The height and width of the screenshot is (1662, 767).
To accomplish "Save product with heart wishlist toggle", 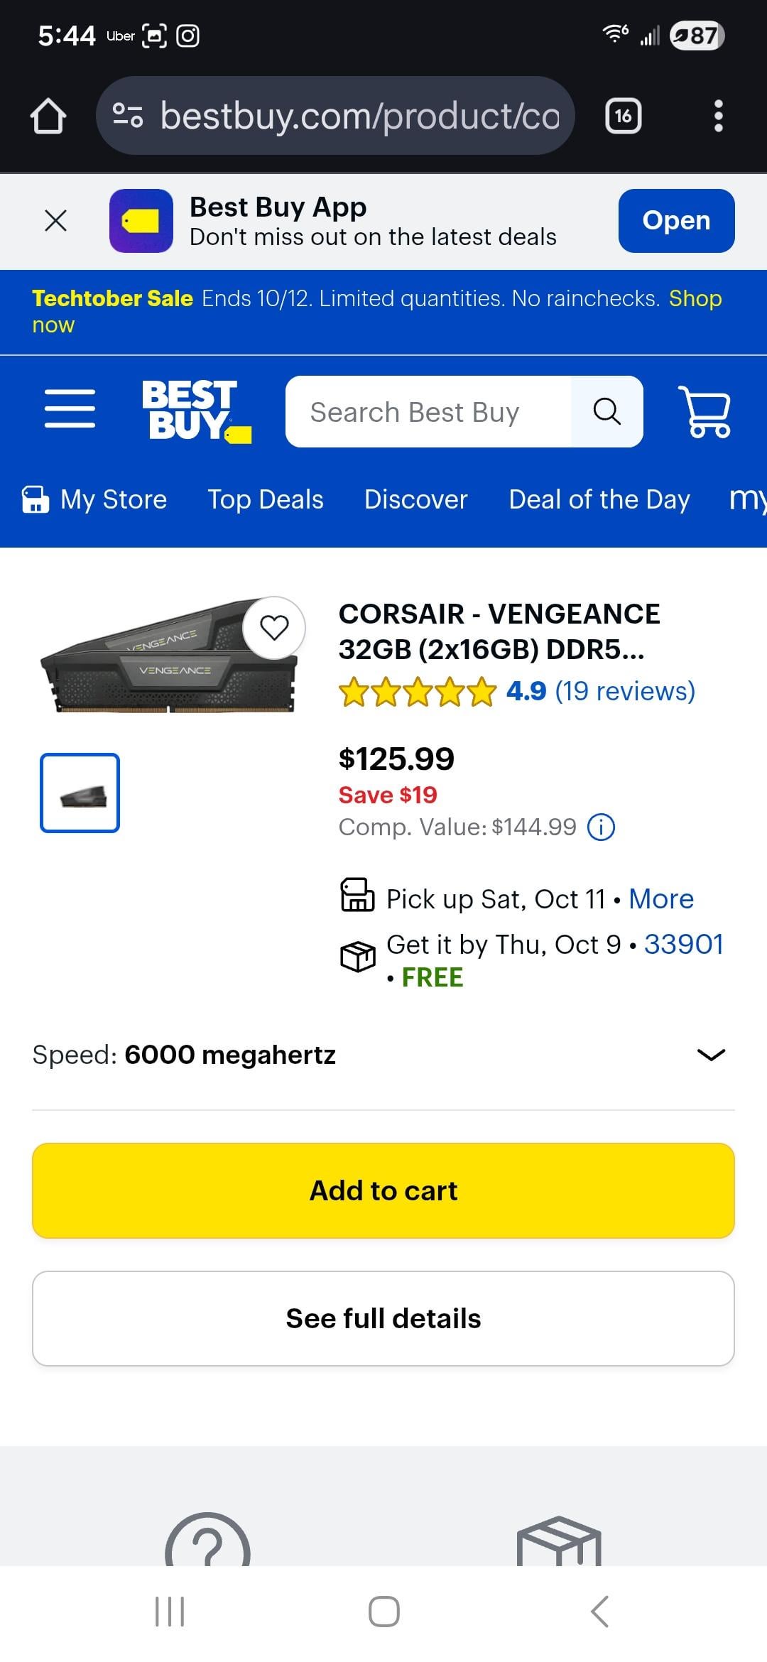I will point(274,628).
